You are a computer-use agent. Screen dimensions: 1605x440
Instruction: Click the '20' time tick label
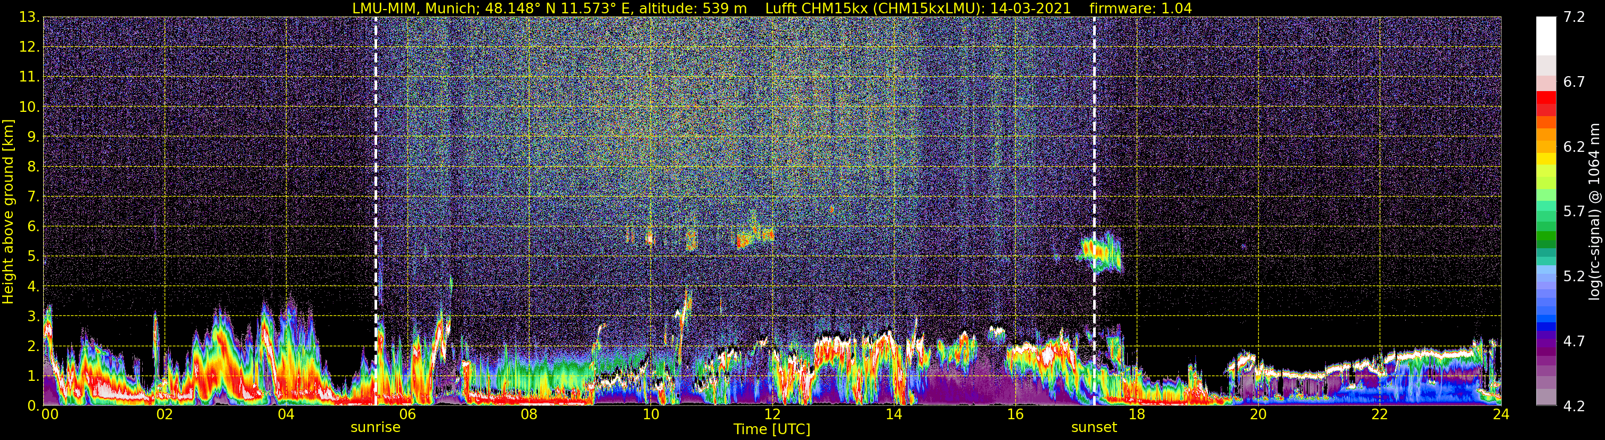pos(1258,414)
